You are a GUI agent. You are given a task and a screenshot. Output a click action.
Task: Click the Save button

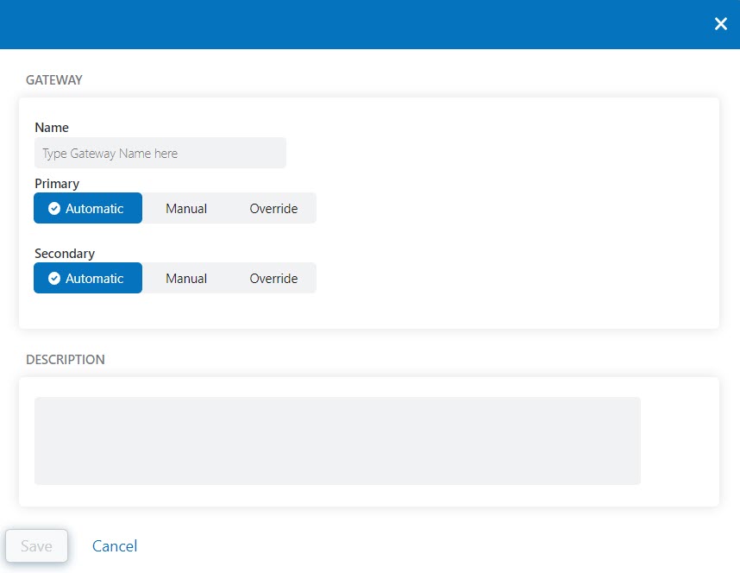click(x=36, y=545)
